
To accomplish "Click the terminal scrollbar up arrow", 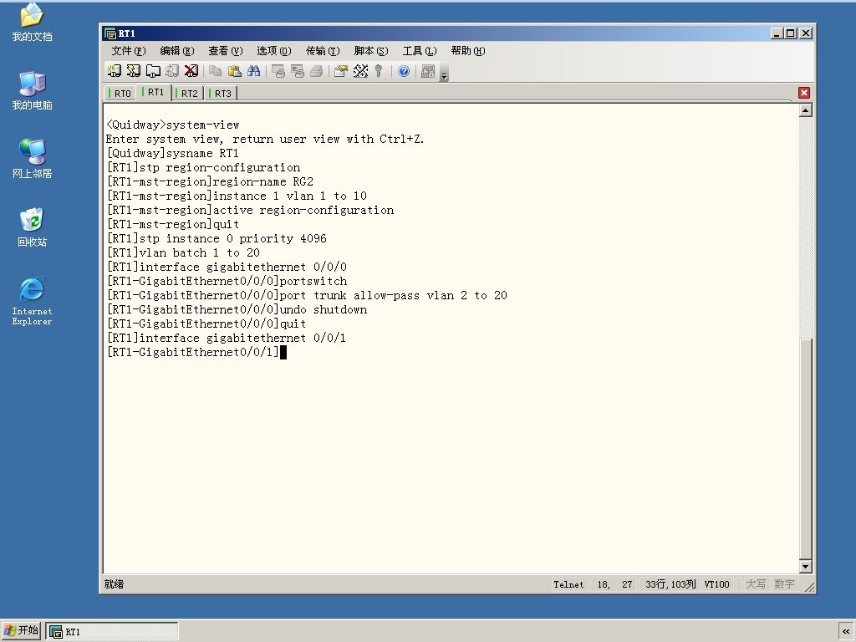I will 805,111.
